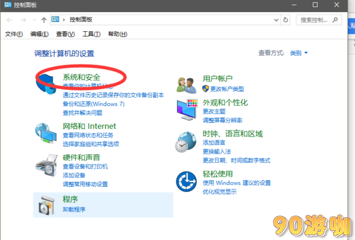Click 选择家庭组和共享选项 link
This screenshot has width=355, height=240.
pos(91,144)
